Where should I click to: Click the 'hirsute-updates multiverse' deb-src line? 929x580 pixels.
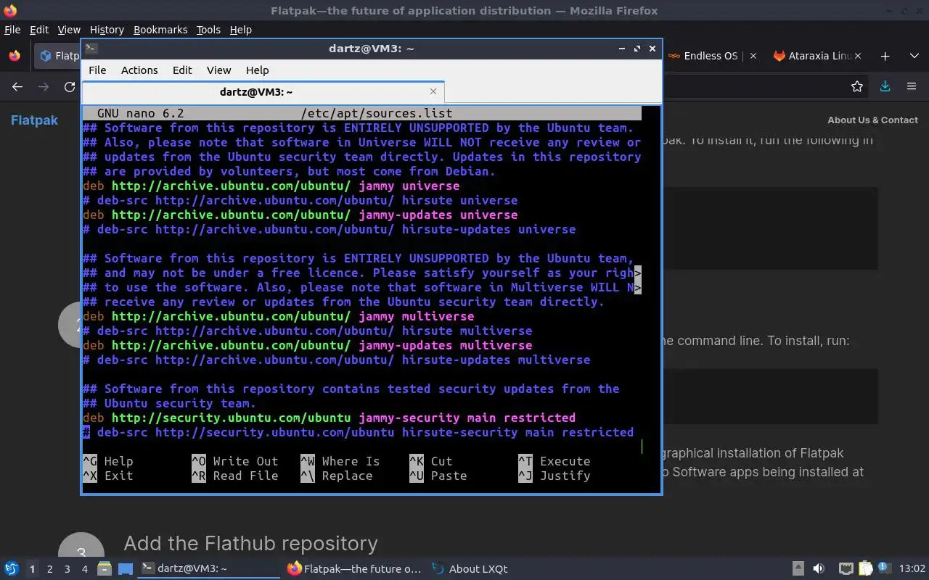pyautogui.click(x=337, y=360)
